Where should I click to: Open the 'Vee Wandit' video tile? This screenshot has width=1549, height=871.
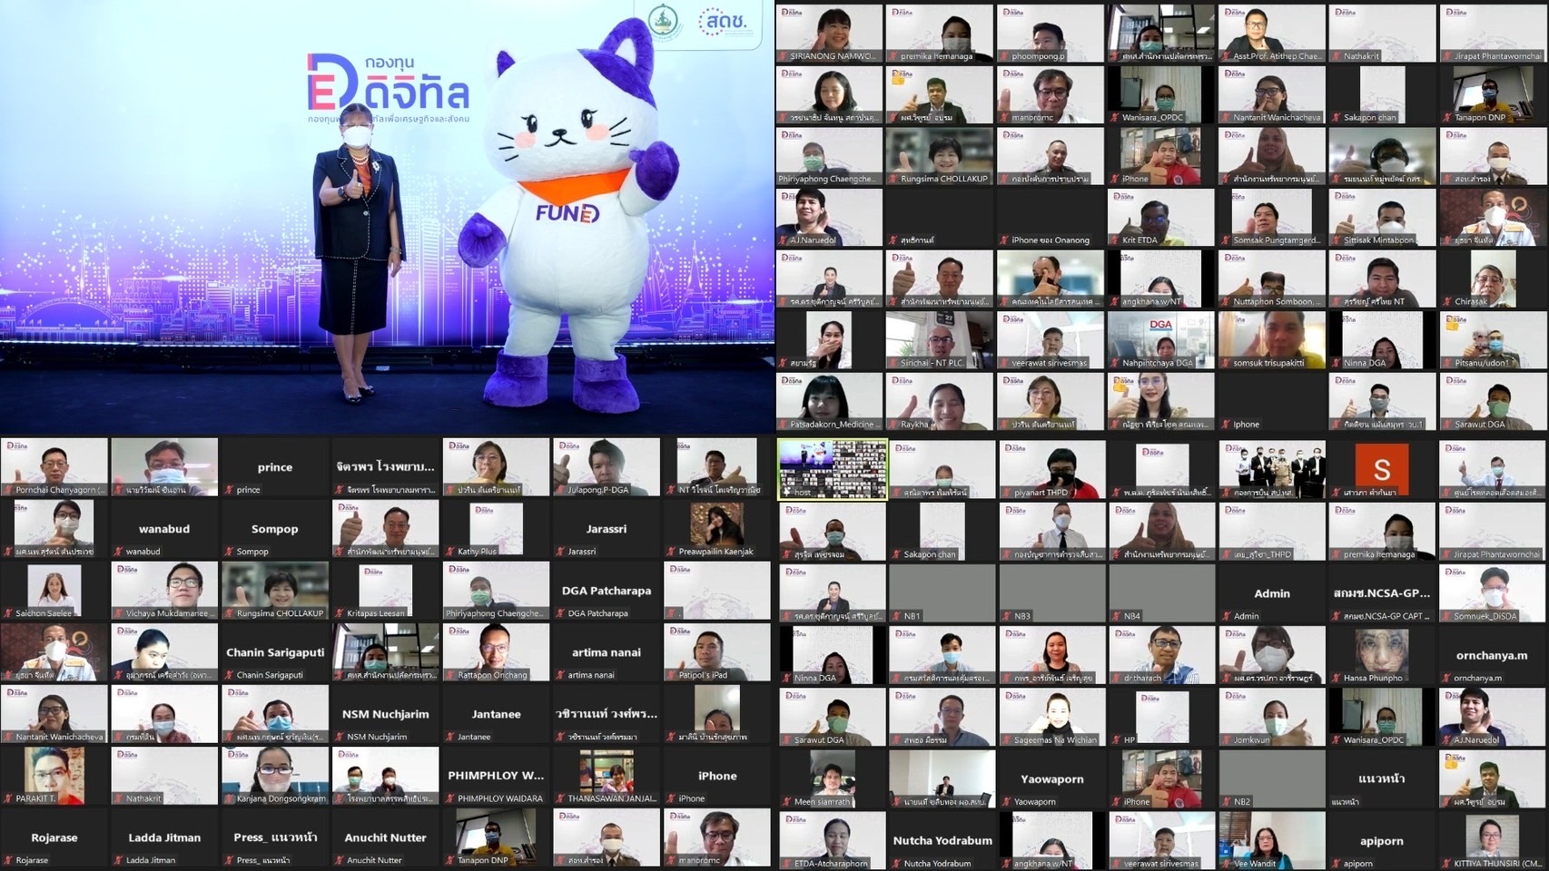1272,839
